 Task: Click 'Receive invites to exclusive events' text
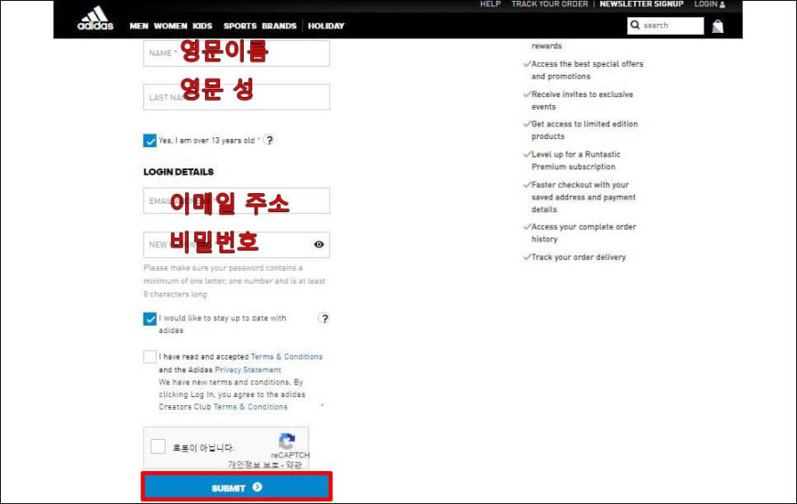point(582,101)
